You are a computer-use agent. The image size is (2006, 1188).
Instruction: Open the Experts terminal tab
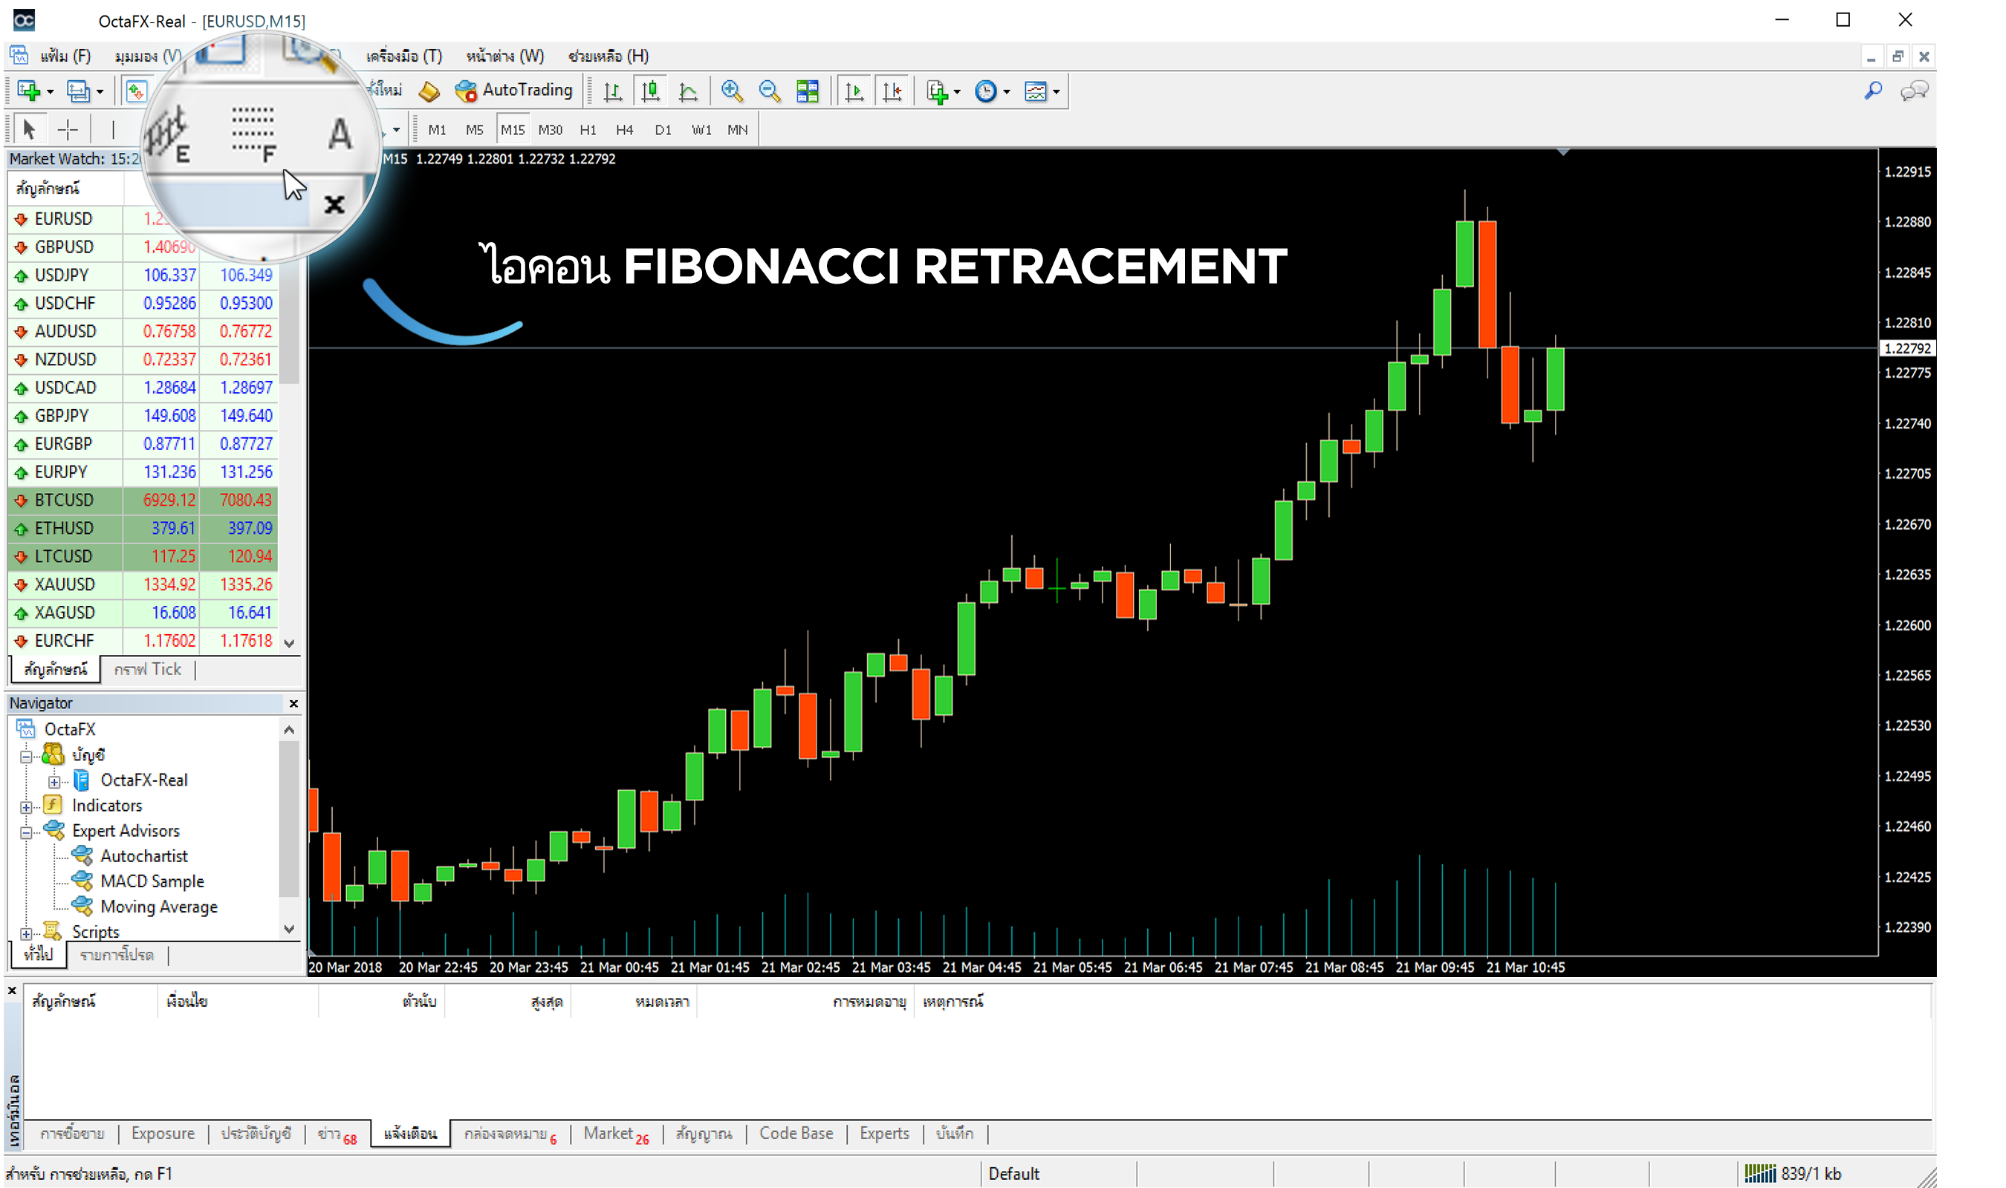[884, 1134]
